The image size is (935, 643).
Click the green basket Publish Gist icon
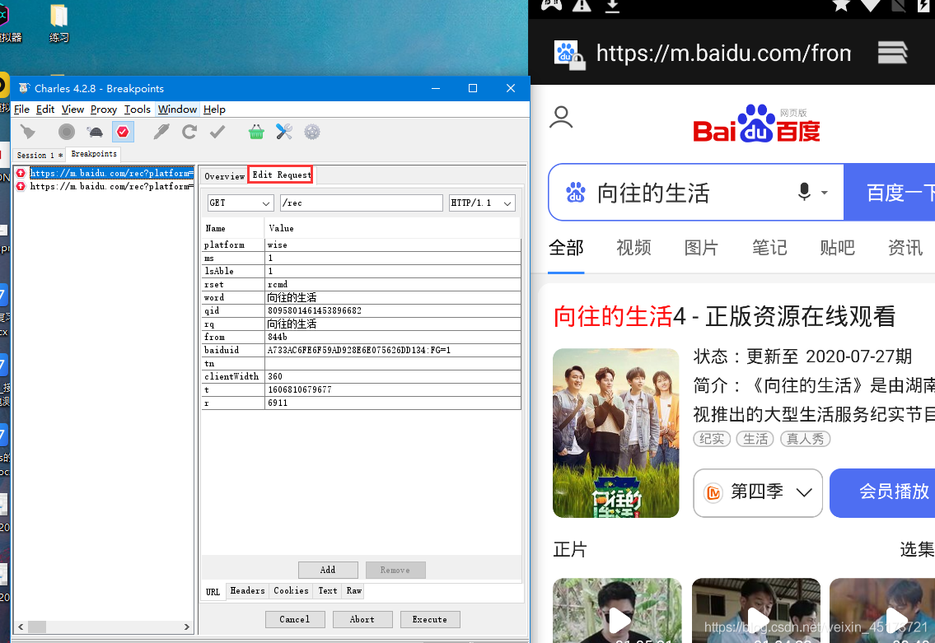click(x=256, y=132)
